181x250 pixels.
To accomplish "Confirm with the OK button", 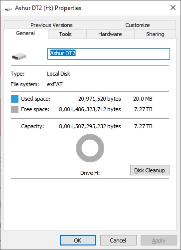I will [78, 240].
